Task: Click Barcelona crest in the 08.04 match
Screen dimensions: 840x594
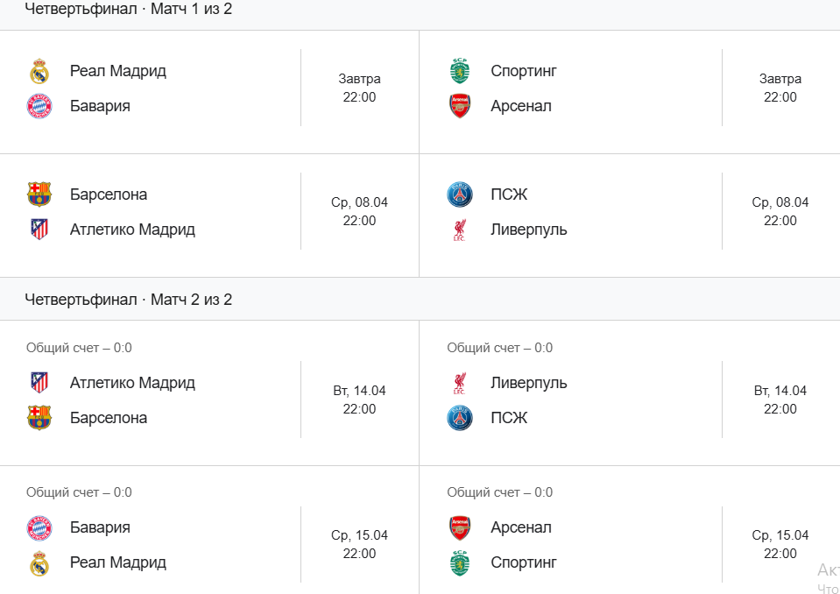Action: (x=39, y=194)
